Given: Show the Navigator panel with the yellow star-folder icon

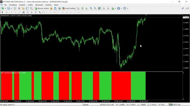Looking at the screenshot, I should [23, 8].
